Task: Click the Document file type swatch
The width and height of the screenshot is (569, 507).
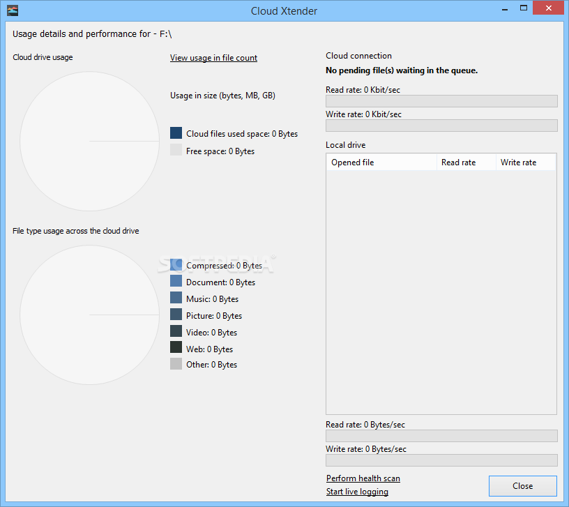Action: [x=176, y=281]
